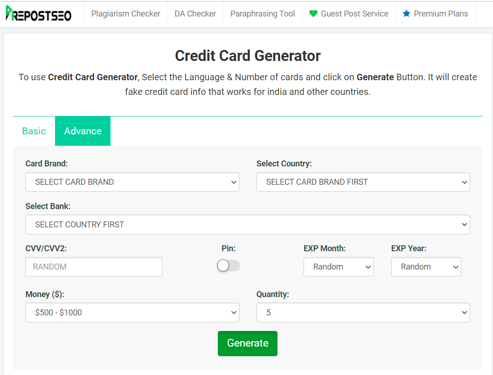This screenshot has width=493, height=375.
Task: Select the Advance tab
Action: tap(83, 131)
